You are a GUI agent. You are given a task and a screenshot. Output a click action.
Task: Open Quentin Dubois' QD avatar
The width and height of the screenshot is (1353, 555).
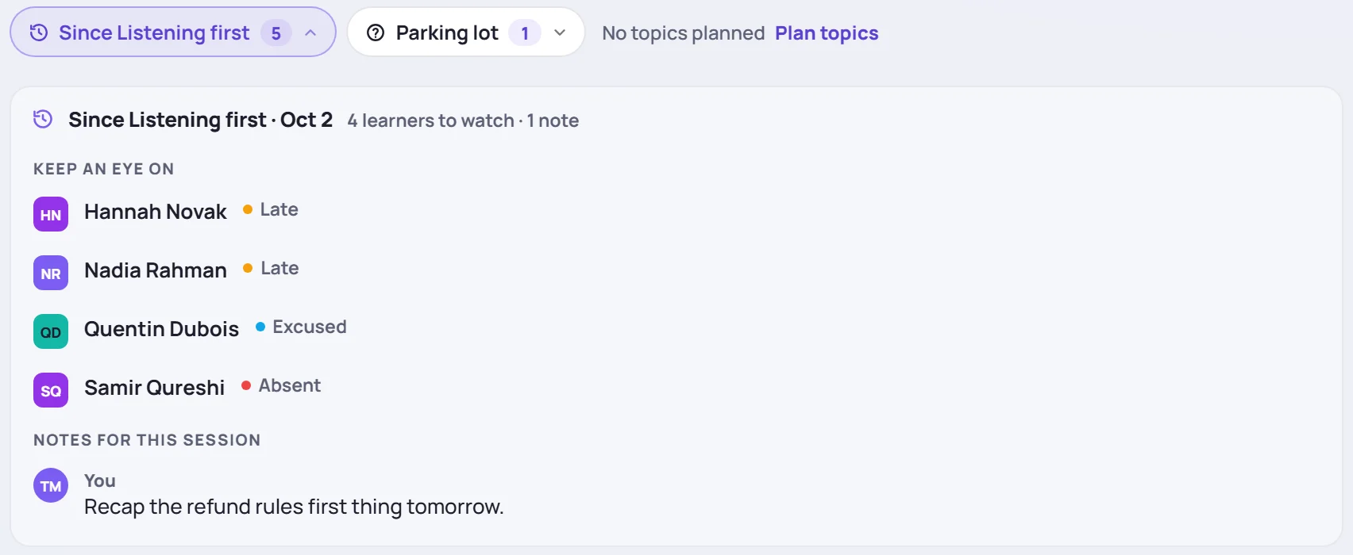tap(51, 331)
